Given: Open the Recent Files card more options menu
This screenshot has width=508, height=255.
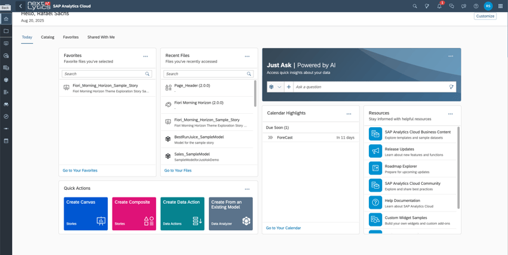Looking at the screenshot, I should (247, 56).
